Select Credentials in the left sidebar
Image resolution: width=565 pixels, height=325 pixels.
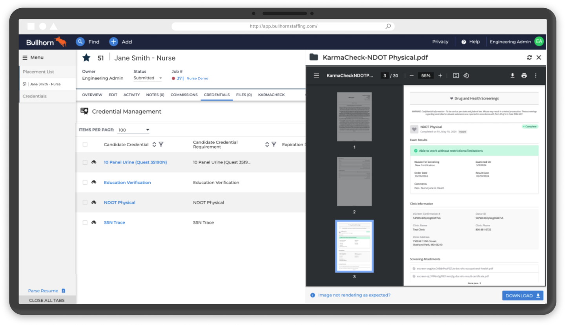pyautogui.click(x=35, y=96)
